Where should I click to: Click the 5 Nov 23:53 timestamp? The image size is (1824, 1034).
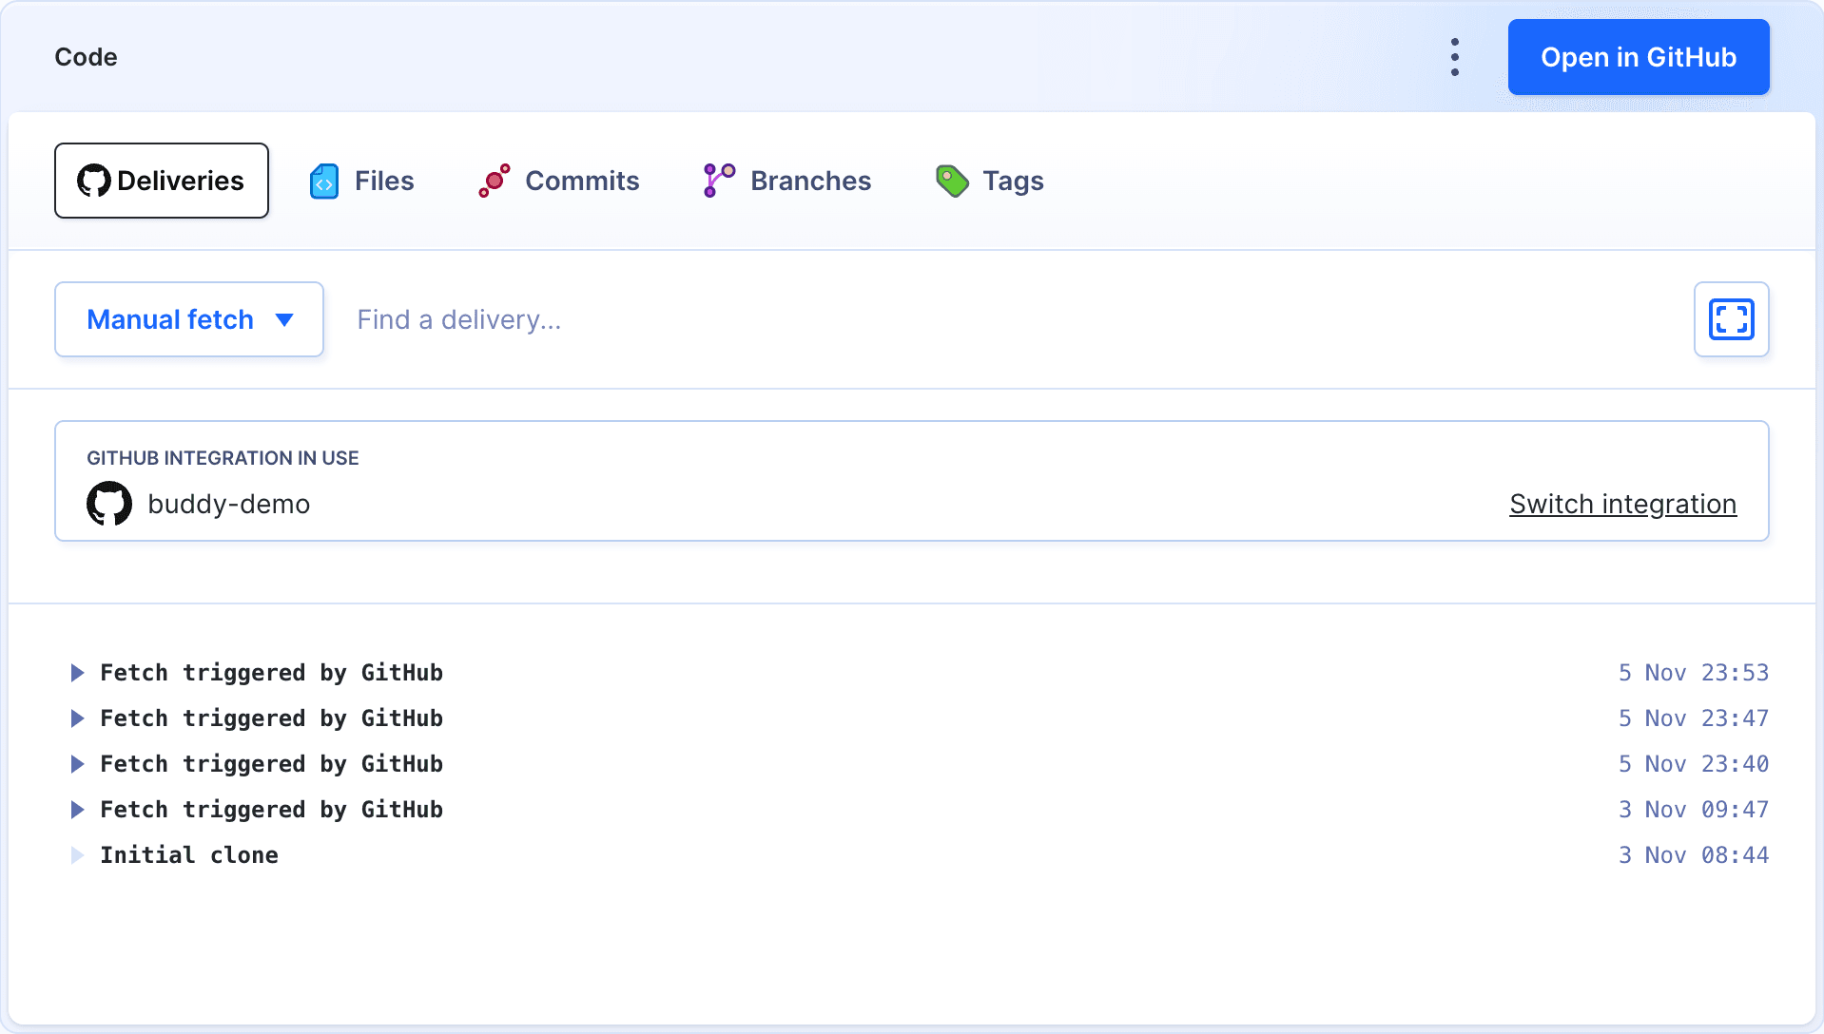click(1694, 673)
